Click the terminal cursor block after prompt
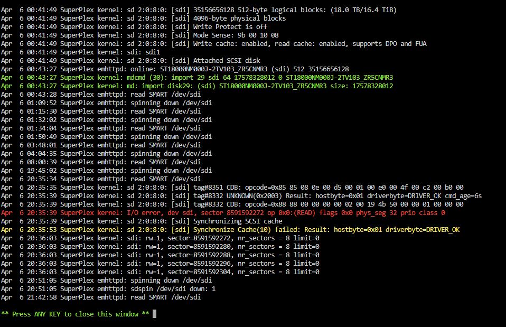Viewport: 506px width, 327px height. point(155,314)
